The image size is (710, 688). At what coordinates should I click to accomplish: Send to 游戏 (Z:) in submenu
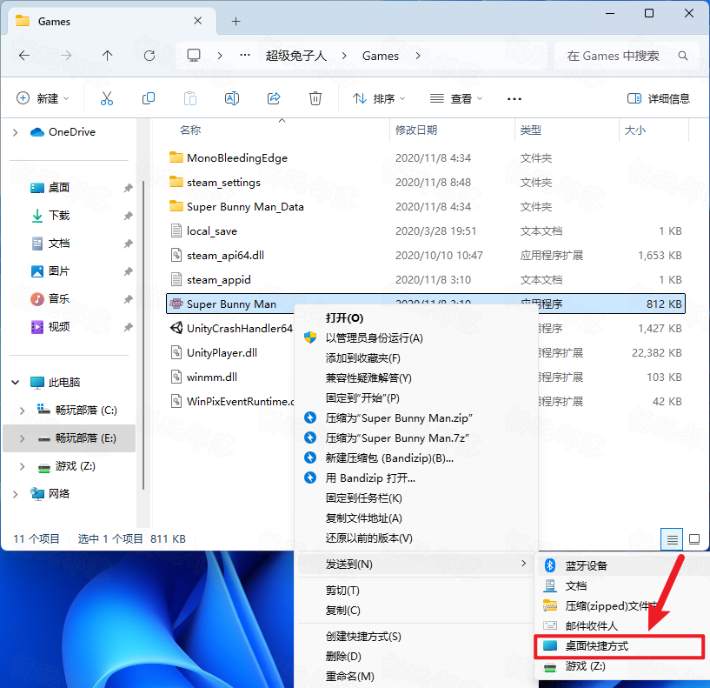pos(585,666)
